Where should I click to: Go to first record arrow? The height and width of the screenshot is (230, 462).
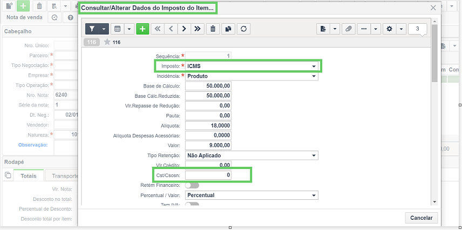[x=158, y=29]
